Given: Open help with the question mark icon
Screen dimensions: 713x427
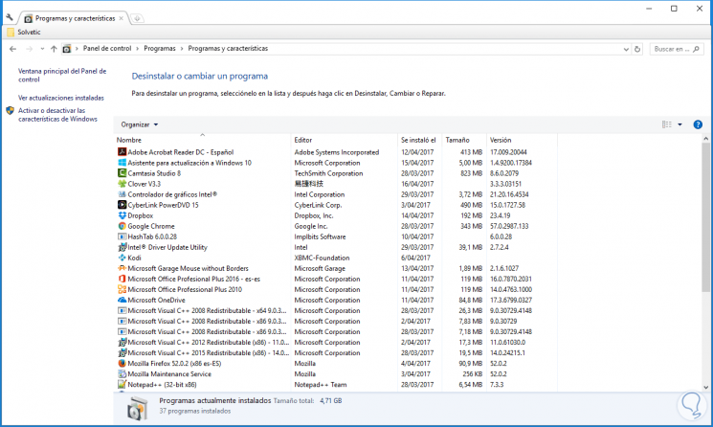Looking at the screenshot, I should 698,124.
